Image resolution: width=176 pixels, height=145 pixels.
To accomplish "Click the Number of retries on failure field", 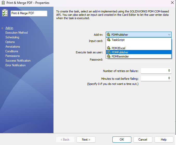I will [x=156, y=71].
